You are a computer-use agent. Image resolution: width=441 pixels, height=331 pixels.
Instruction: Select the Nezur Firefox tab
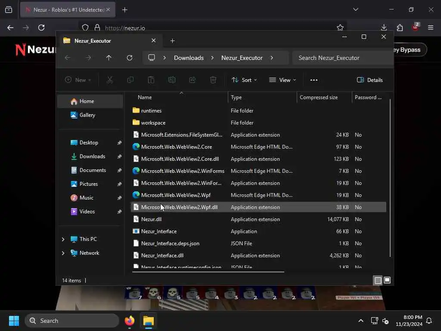click(x=68, y=9)
